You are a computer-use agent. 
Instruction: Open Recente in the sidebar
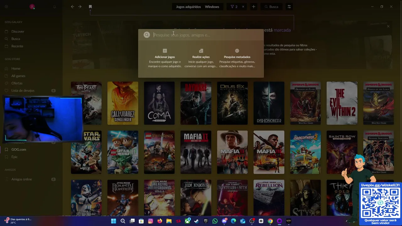click(17, 46)
